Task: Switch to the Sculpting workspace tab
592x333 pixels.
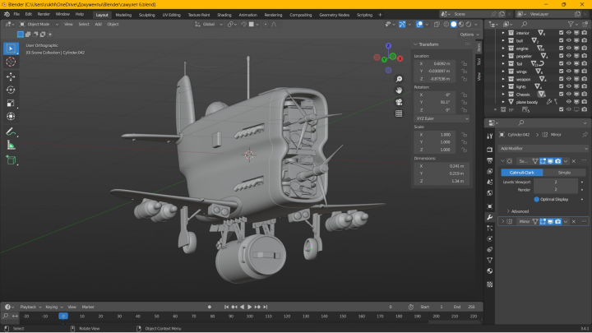Action: click(x=146, y=15)
